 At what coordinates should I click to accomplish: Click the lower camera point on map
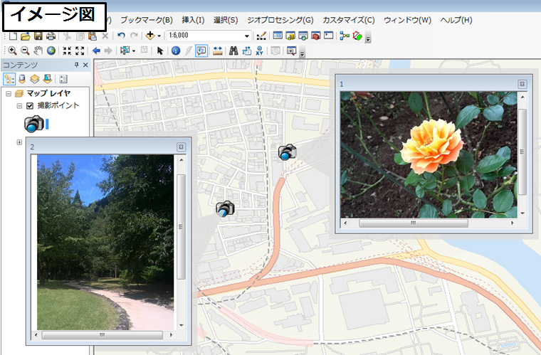click(x=225, y=209)
